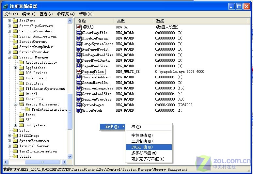Click the SystemPages DWORD value icon
The width and height of the screenshot is (253, 174).
[x=79, y=105]
